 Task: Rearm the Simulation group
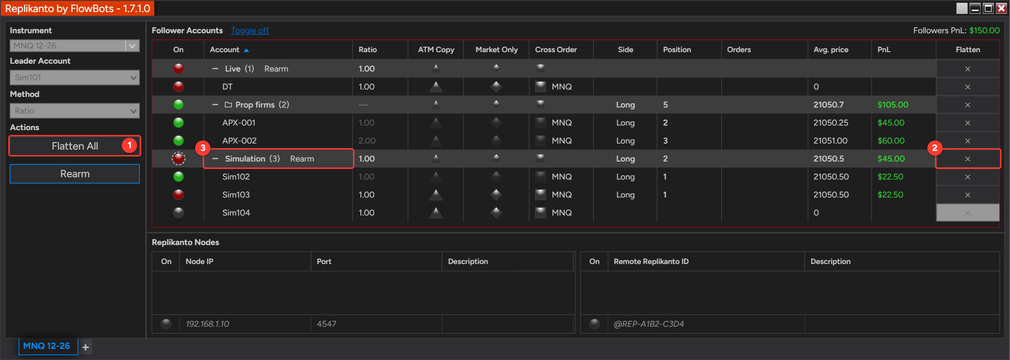[302, 159]
